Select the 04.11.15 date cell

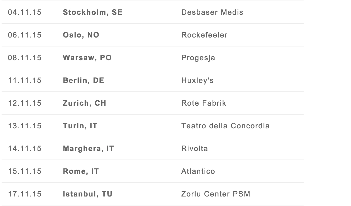[x=25, y=12]
